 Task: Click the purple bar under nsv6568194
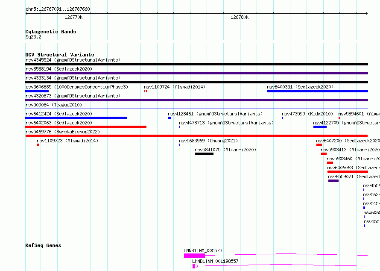click(196, 73)
